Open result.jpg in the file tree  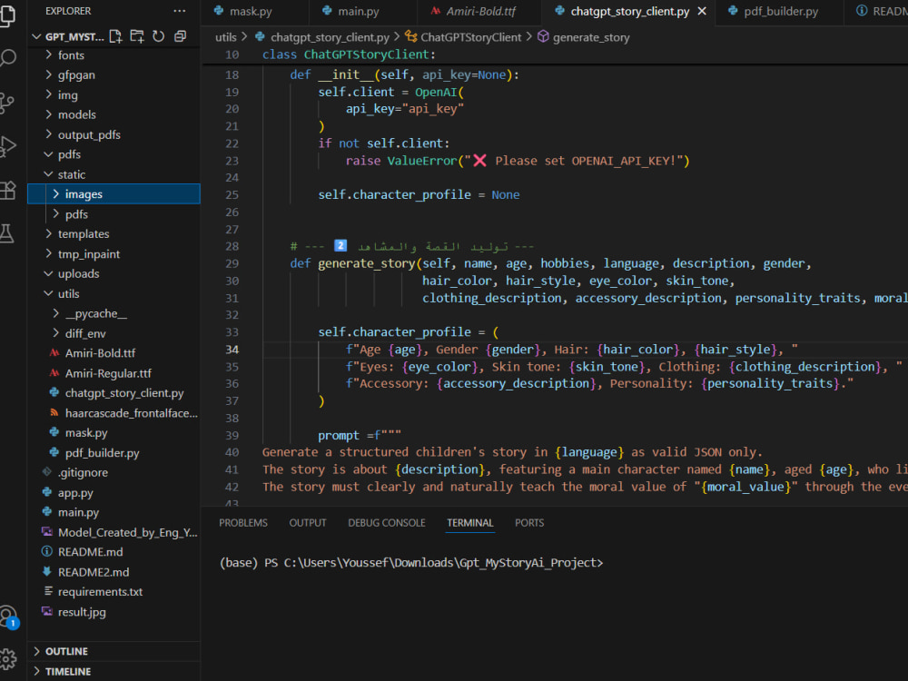point(114,612)
